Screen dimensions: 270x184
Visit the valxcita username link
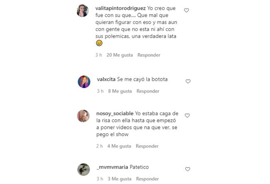[106, 79]
